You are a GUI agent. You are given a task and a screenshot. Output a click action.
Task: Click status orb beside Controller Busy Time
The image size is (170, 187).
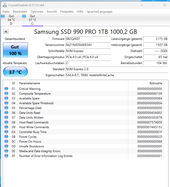(x=6, y=132)
